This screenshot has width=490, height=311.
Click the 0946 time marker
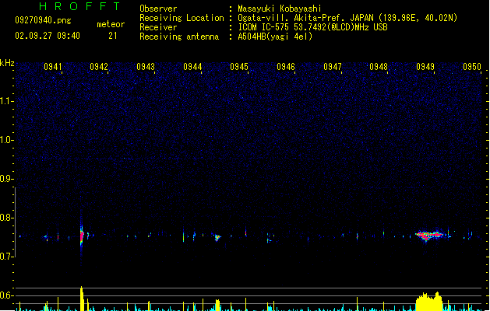(x=286, y=67)
